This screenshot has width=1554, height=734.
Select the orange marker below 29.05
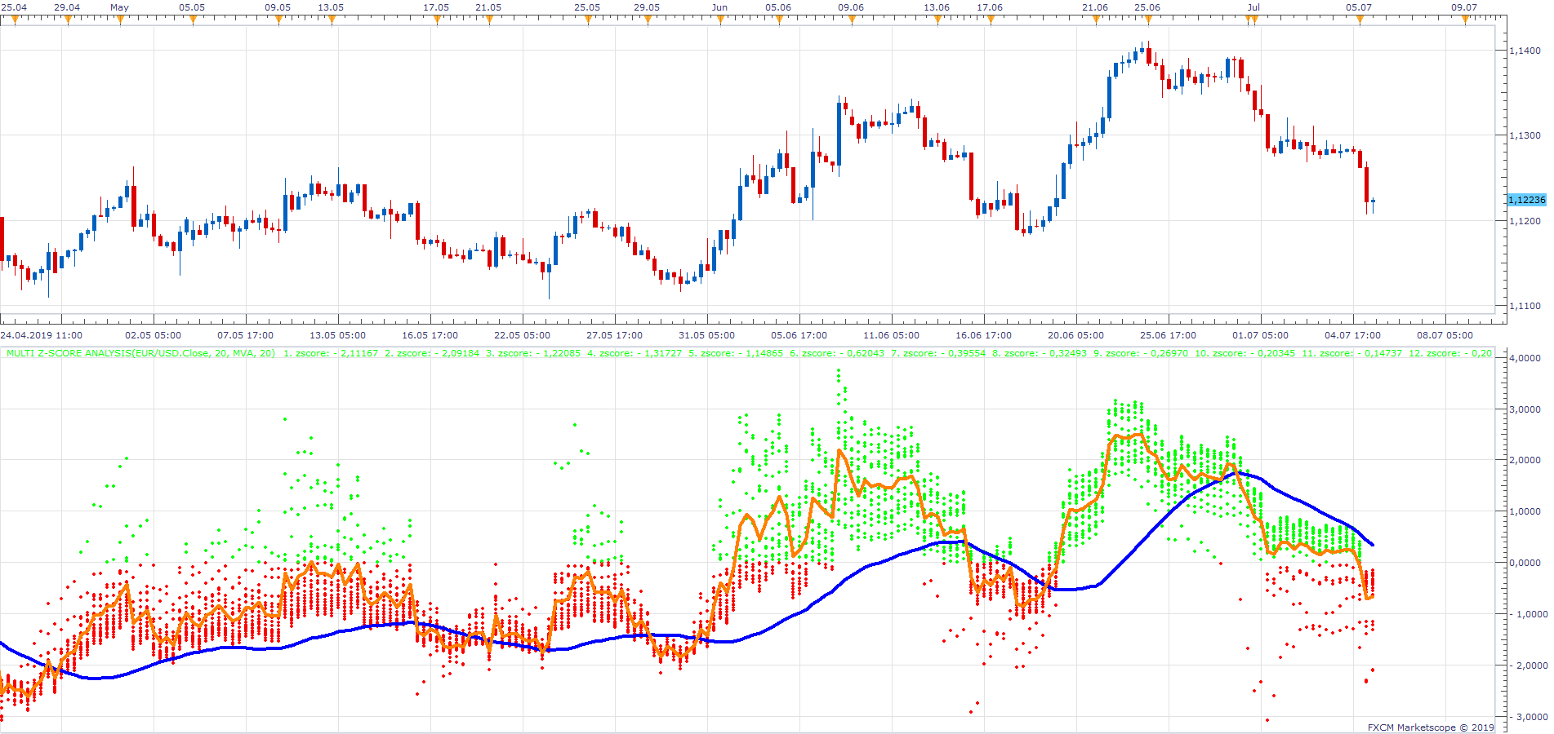pyautogui.click(x=648, y=20)
